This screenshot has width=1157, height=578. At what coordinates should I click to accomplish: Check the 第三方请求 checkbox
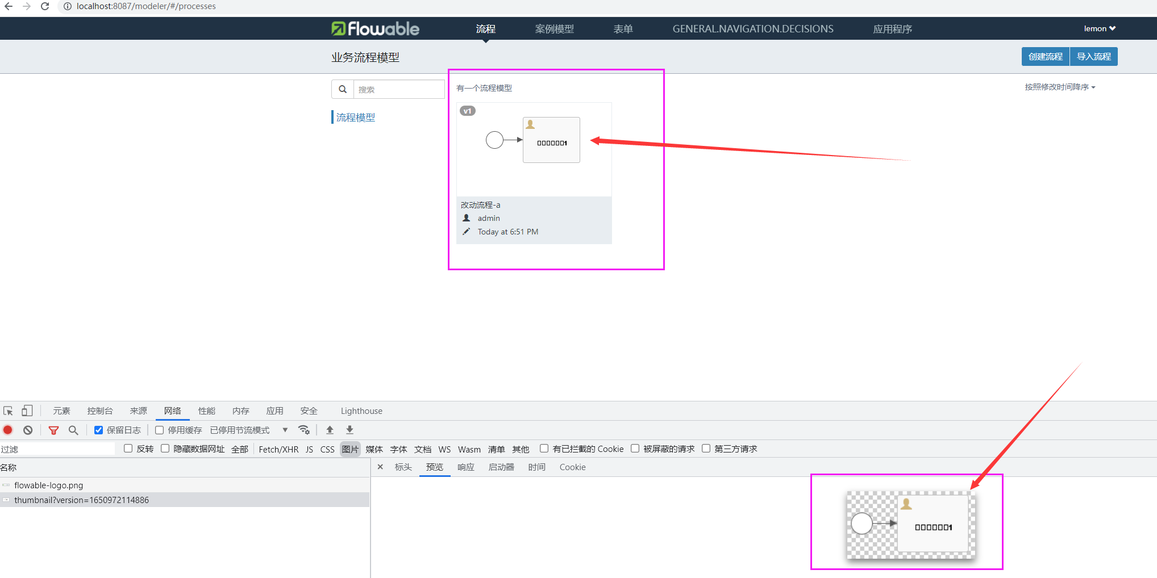point(706,449)
